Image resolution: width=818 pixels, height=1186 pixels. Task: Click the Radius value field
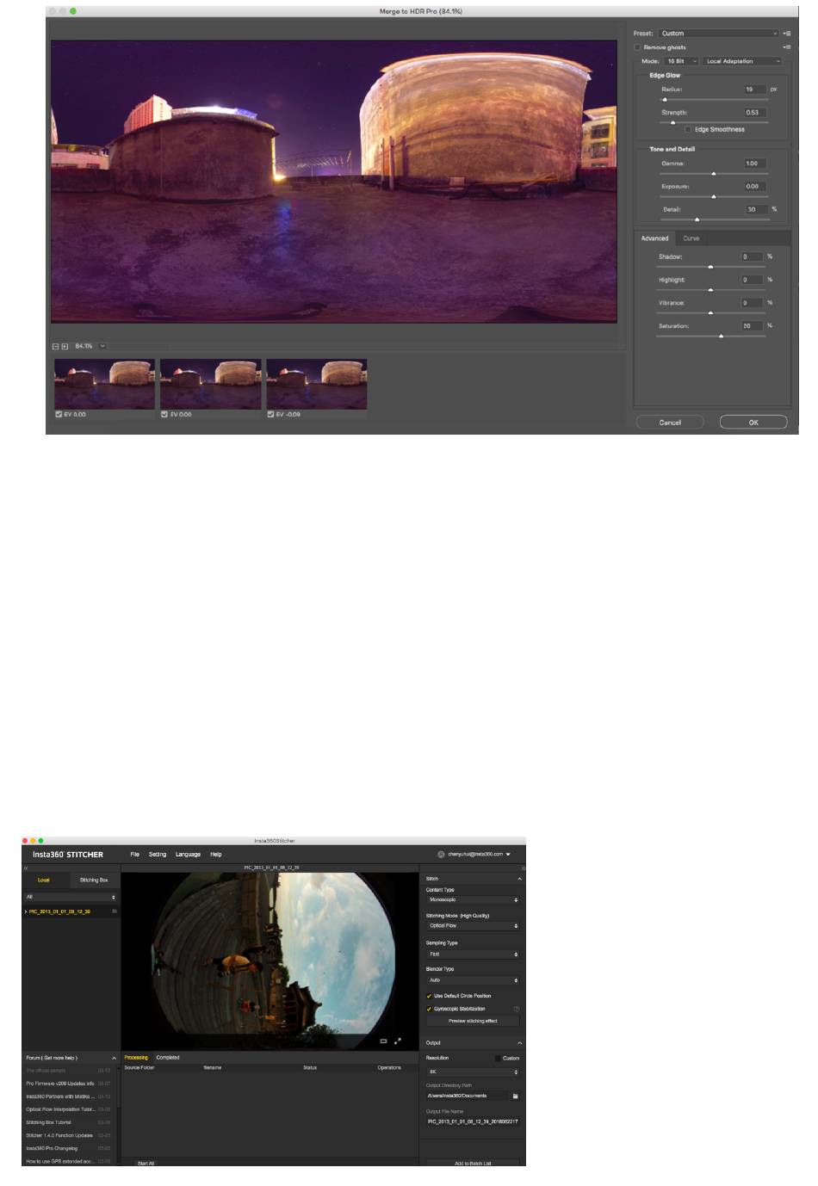(x=754, y=90)
